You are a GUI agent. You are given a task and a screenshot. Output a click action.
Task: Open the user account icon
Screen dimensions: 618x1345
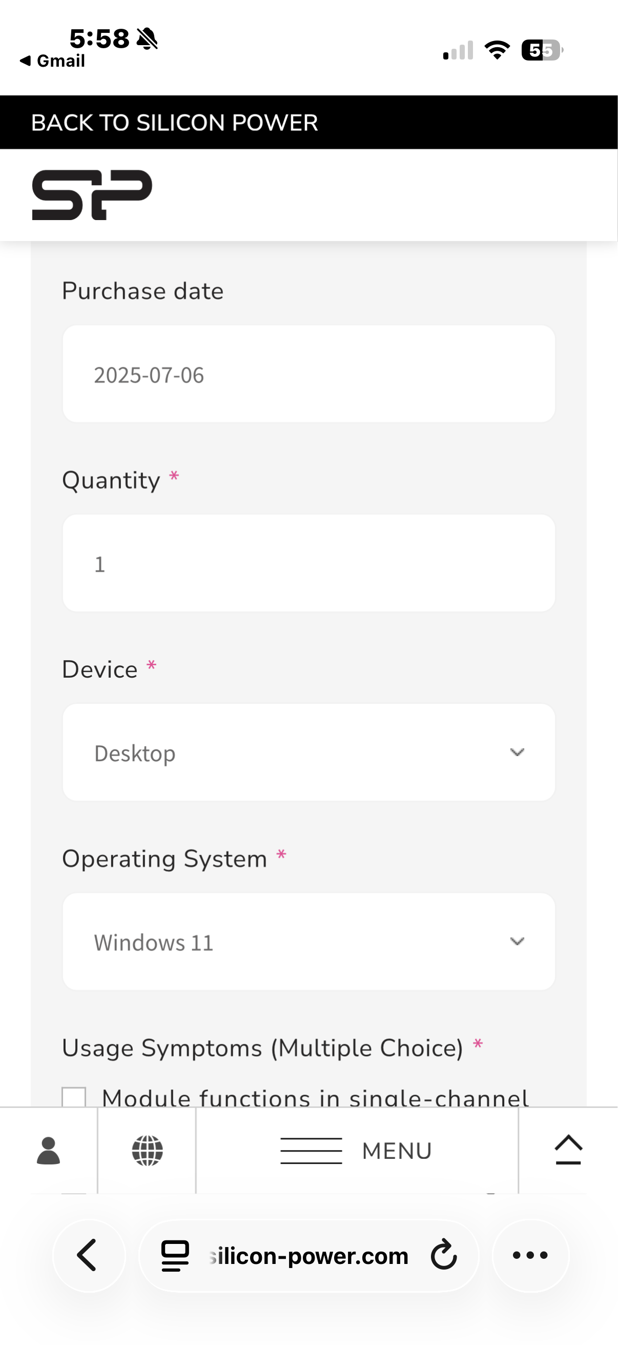pos(49,1150)
